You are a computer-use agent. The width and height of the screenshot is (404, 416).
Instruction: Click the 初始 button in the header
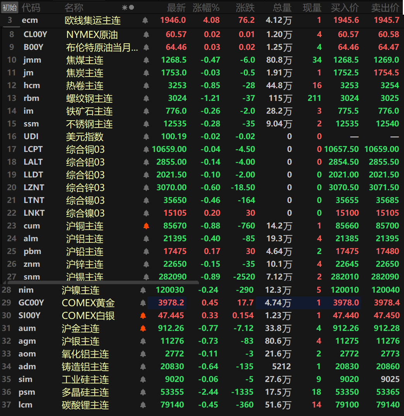[x=10, y=7]
